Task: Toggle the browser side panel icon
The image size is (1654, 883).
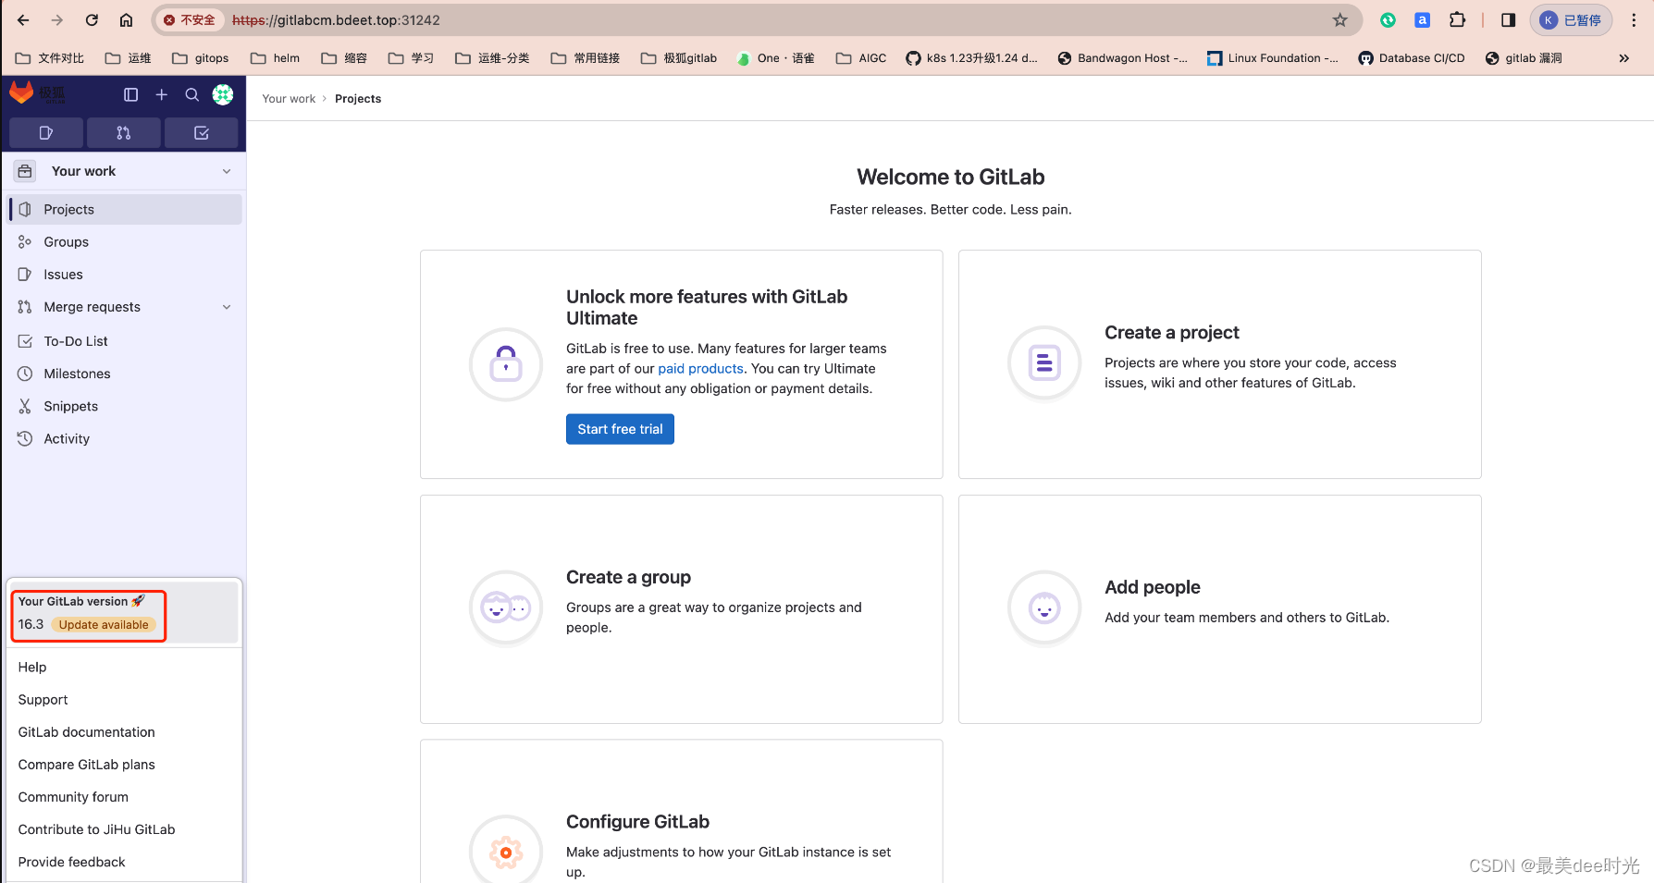Action: [x=1508, y=20]
